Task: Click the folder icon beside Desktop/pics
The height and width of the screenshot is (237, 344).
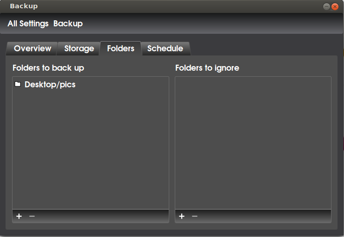Action: 18,84
